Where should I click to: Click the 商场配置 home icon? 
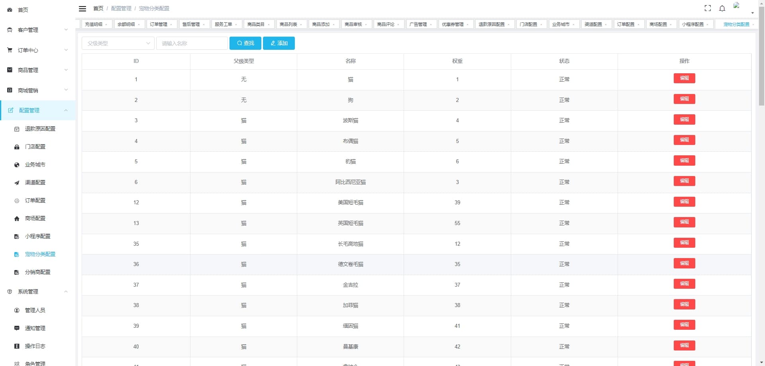point(17,219)
